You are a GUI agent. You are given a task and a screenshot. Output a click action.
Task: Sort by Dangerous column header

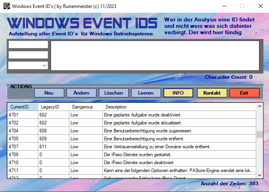click(86, 107)
